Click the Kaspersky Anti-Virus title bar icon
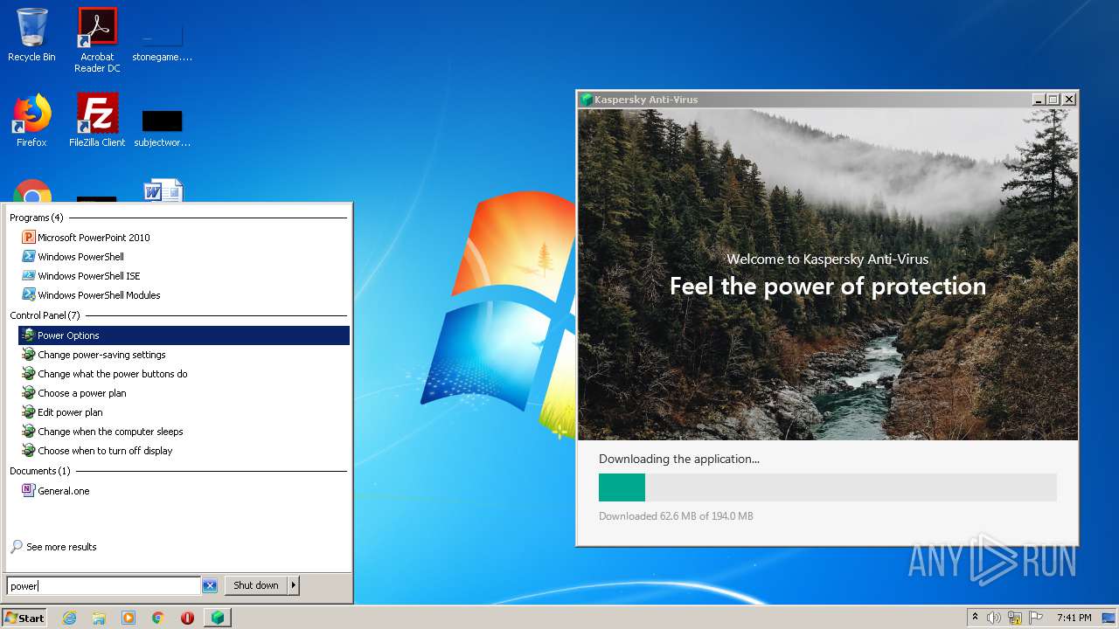 point(587,100)
